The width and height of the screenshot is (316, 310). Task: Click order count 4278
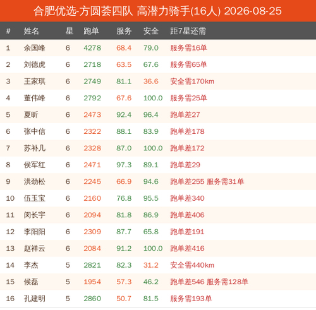point(92,48)
